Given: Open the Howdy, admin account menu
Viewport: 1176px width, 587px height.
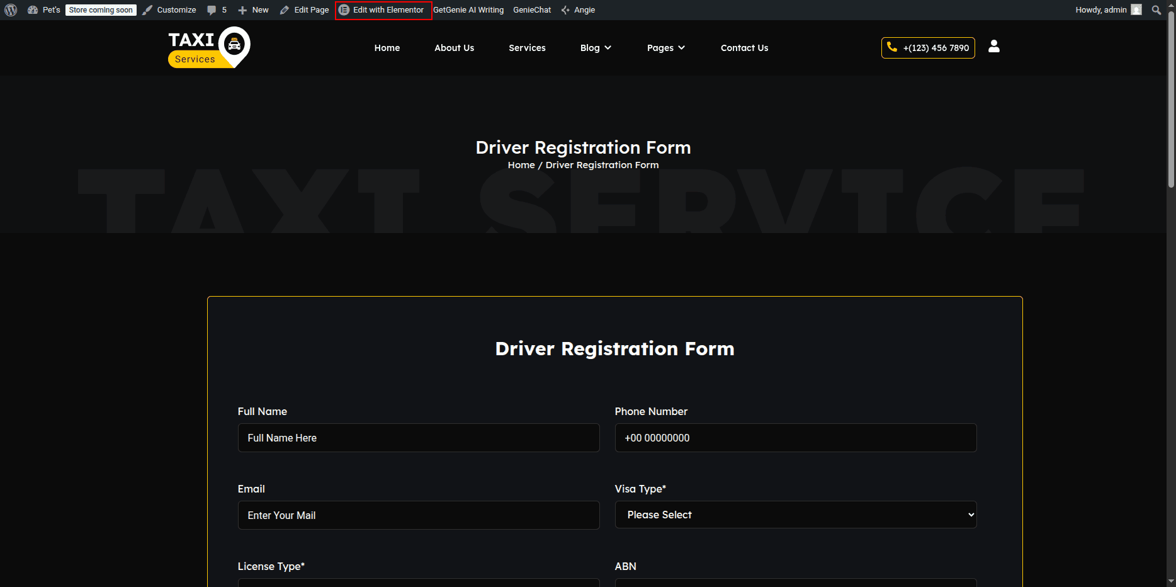Looking at the screenshot, I should (x=1108, y=10).
